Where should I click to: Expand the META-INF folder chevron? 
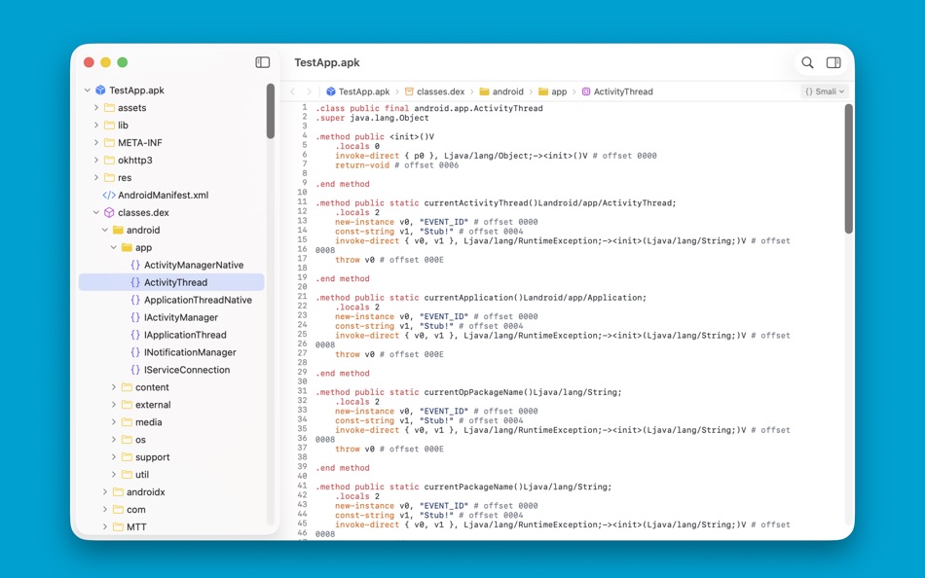click(96, 143)
